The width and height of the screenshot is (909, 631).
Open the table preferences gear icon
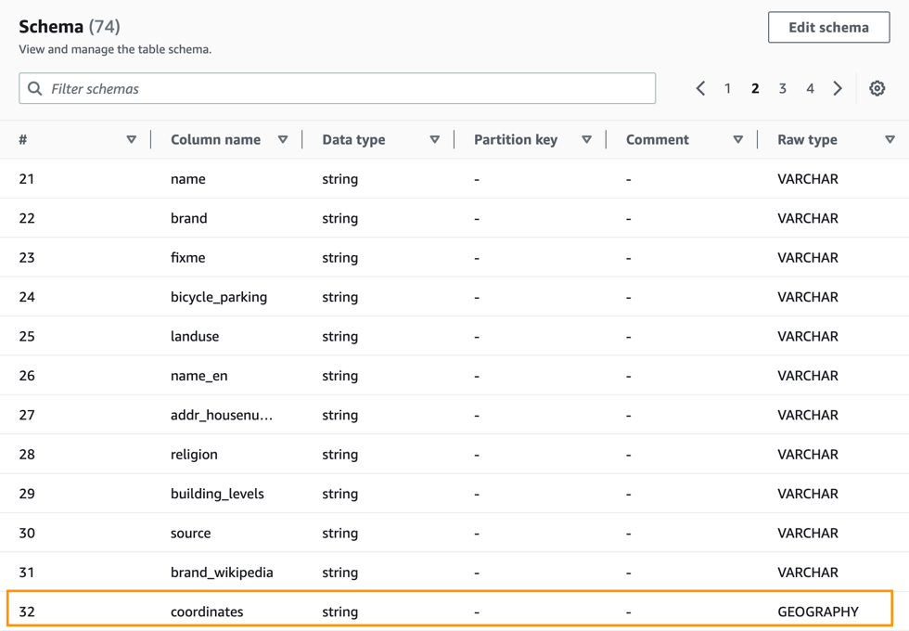[877, 88]
